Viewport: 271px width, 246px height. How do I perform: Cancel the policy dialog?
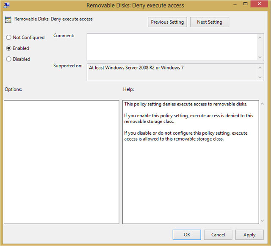tap(218, 235)
